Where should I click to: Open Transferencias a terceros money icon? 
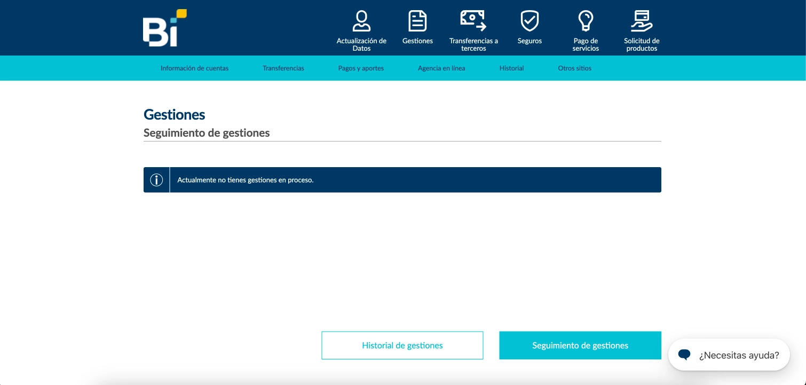point(473,21)
